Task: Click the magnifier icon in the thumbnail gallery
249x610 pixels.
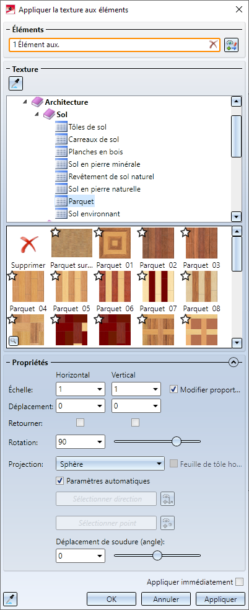Action: [13, 341]
